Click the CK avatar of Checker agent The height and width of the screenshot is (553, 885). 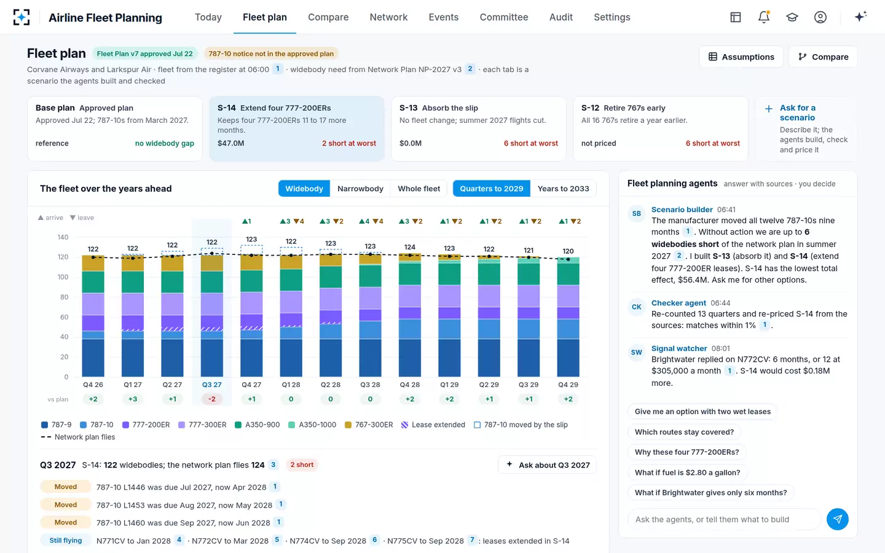637,307
